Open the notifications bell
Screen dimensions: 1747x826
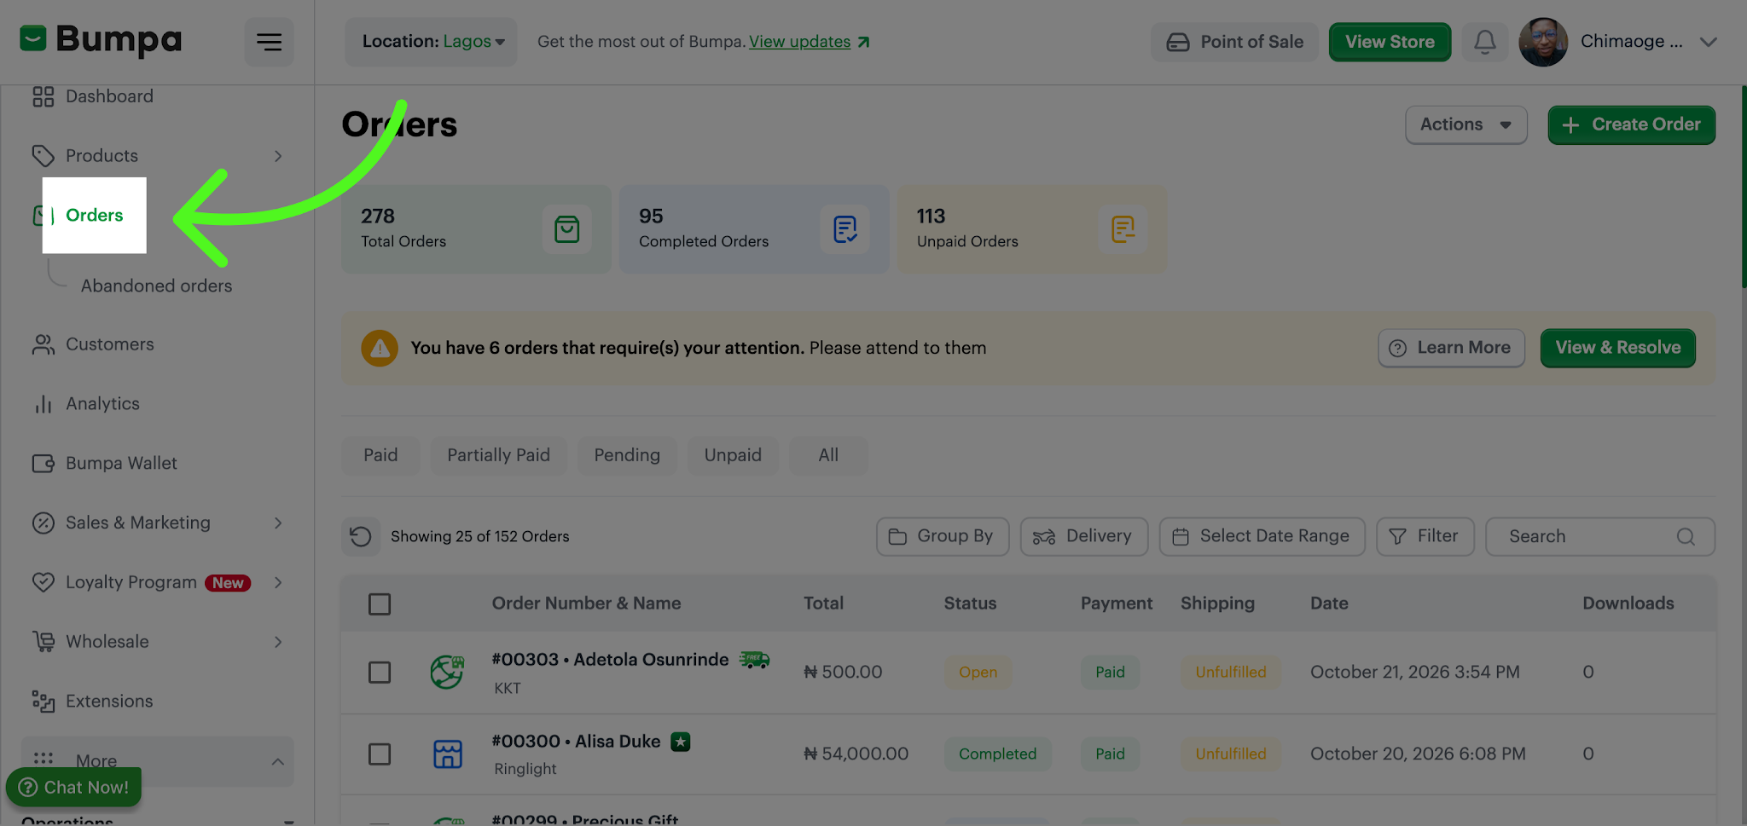click(1485, 42)
